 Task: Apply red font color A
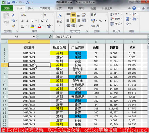[x=40, y=26]
